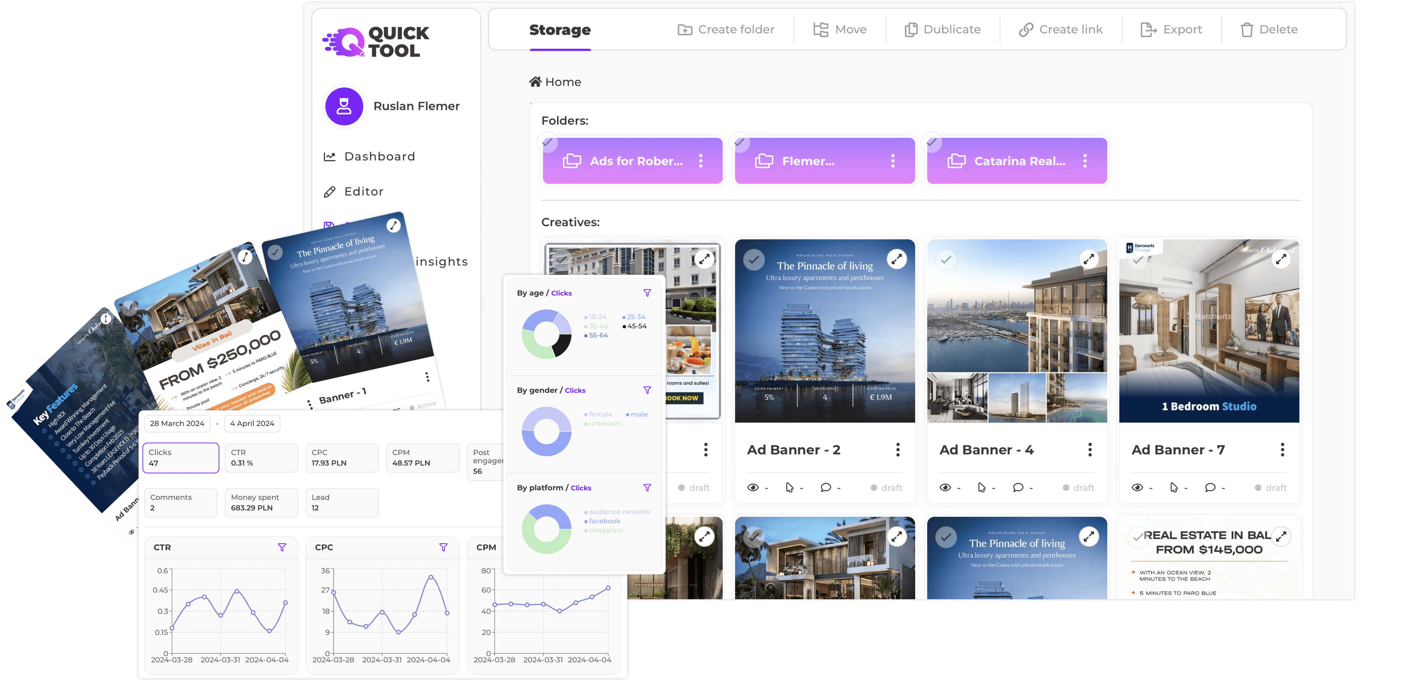Open Editor from the sidebar
The height and width of the screenshot is (682, 1425).
coord(354,191)
